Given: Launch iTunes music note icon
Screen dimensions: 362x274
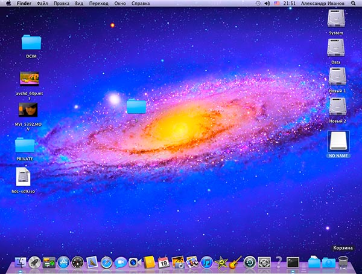Looking at the screenshot, I should pos(206,263).
